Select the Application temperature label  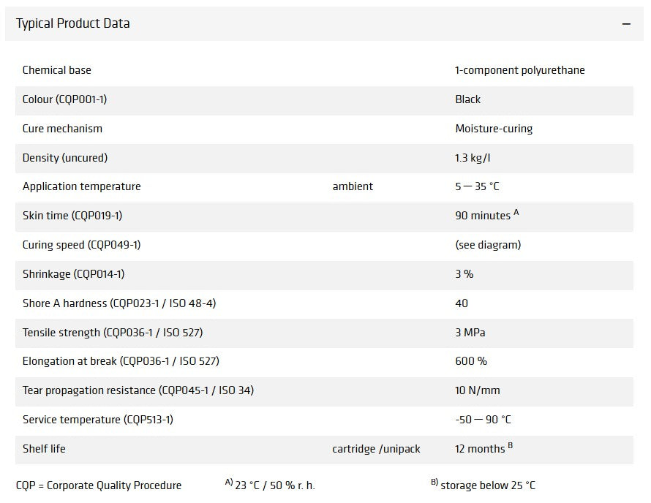[x=81, y=186]
